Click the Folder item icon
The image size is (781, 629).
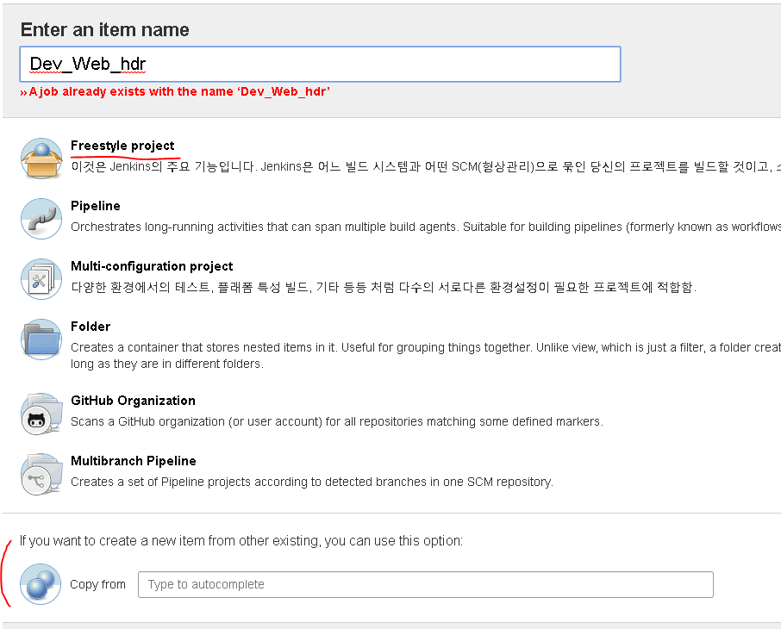pyautogui.click(x=41, y=339)
